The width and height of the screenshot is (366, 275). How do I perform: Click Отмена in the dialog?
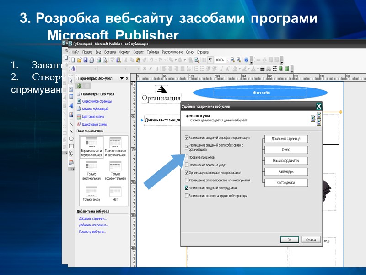coord(311,240)
